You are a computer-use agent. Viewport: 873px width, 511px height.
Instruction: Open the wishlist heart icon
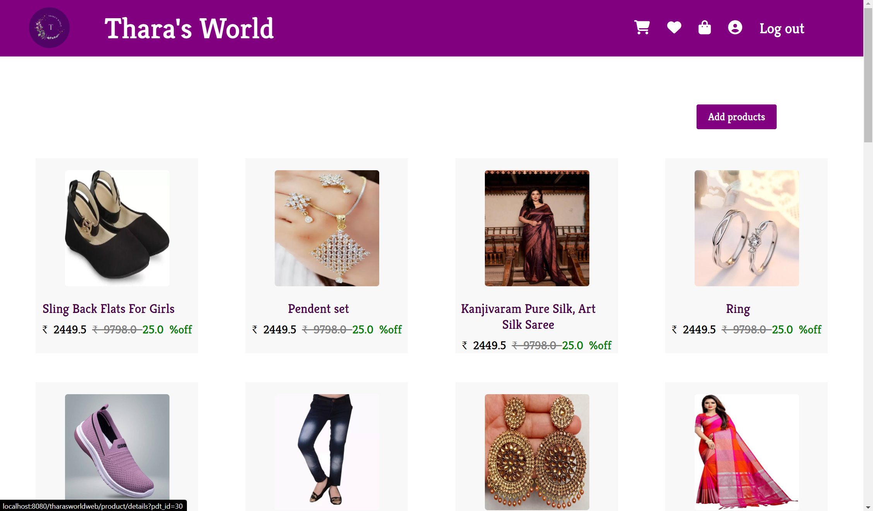point(674,27)
